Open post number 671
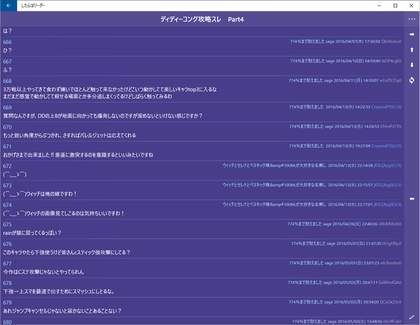 [7, 146]
